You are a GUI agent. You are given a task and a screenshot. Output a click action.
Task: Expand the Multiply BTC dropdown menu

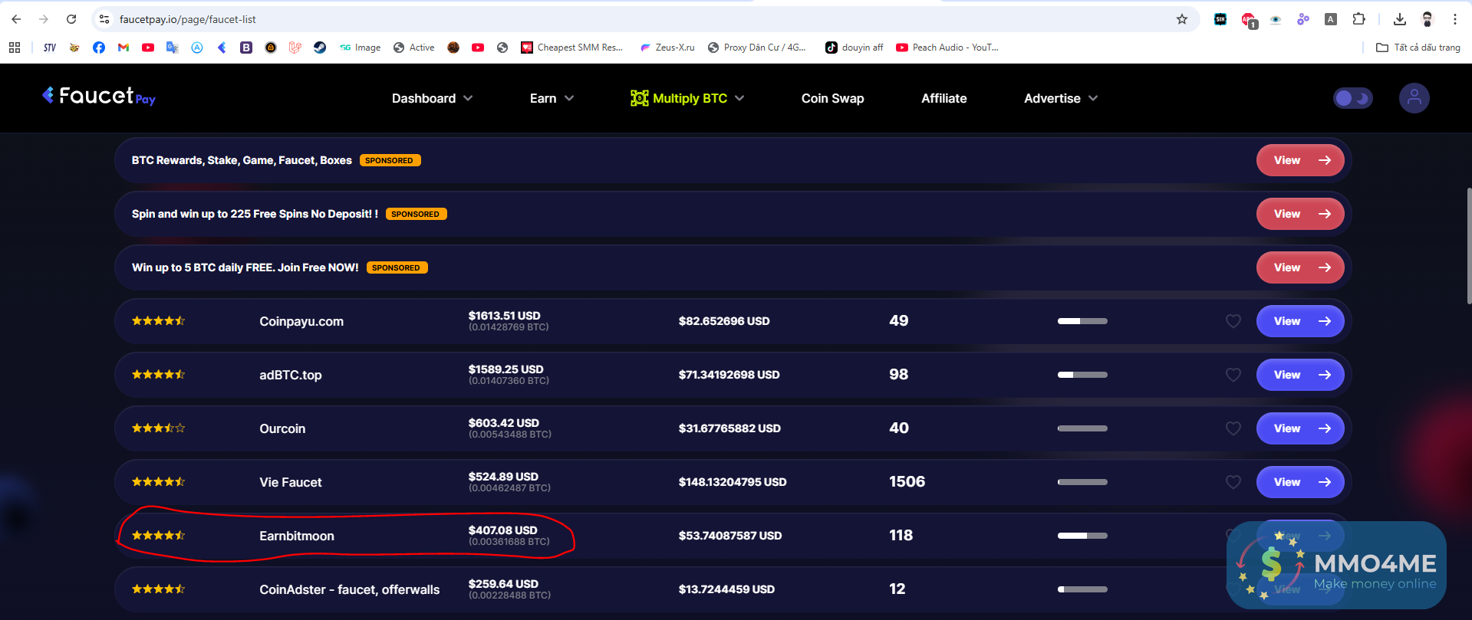coord(687,98)
